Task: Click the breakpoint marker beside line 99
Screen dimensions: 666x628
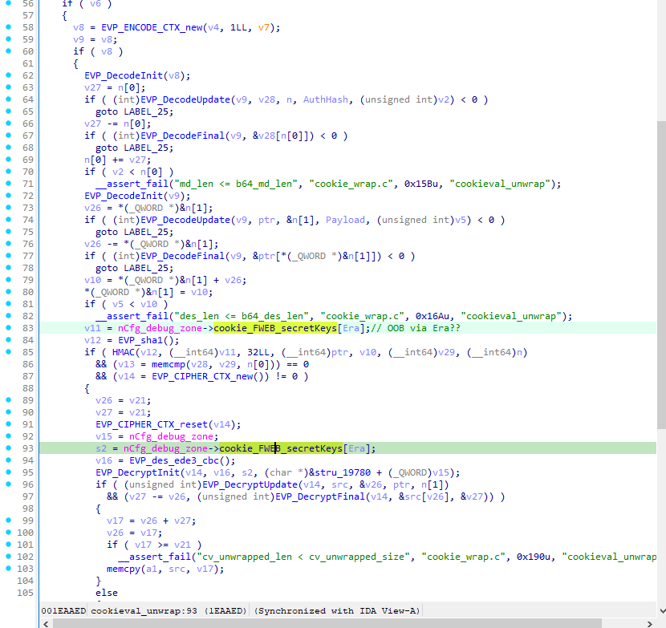Action: click(8, 521)
